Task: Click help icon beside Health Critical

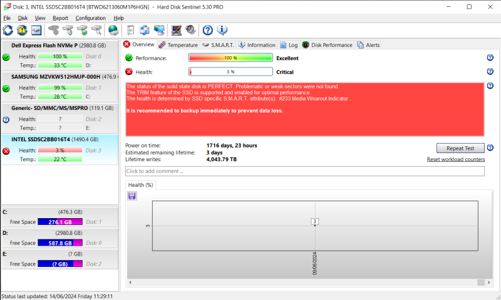Action: tap(490, 71)
